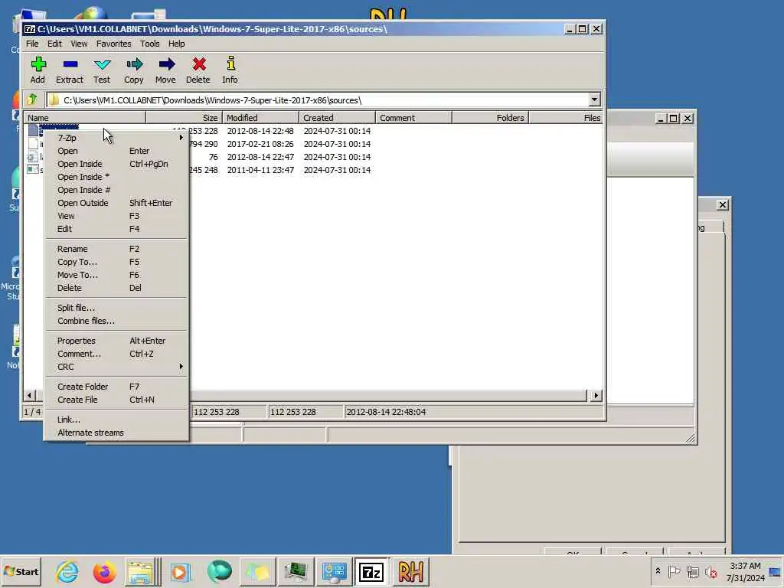Choose Create File in context menu

[x=117, y=400]
